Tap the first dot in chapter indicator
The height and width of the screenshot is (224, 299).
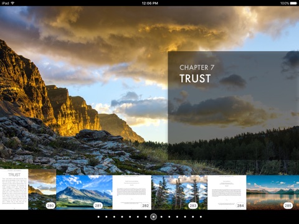point(98,217)
